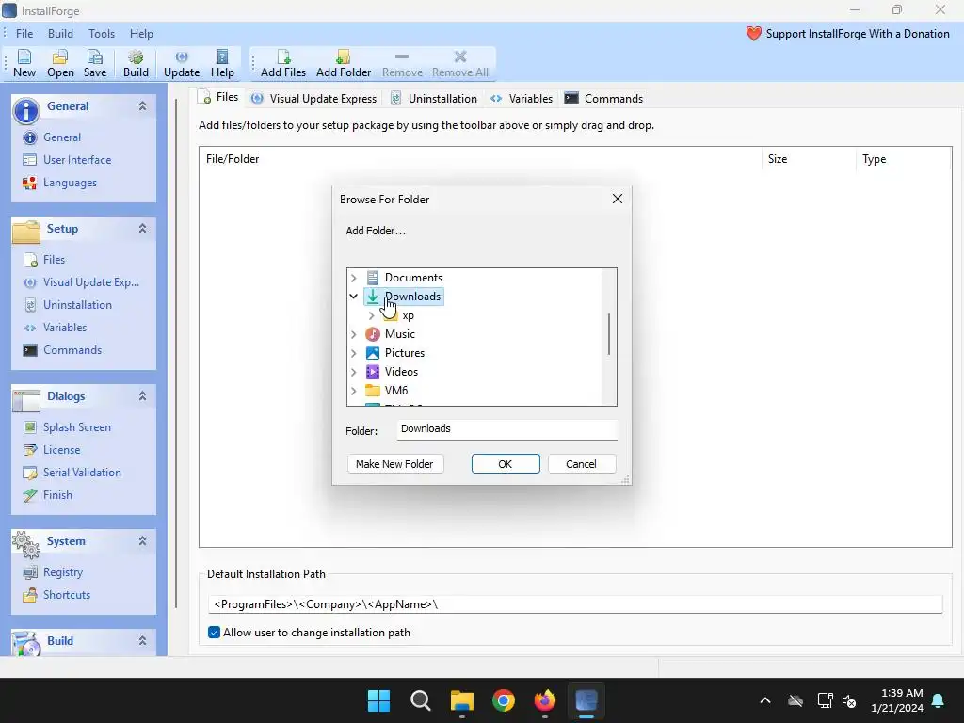Expand the Pictures folder node
964x723 pixels.
354,354
